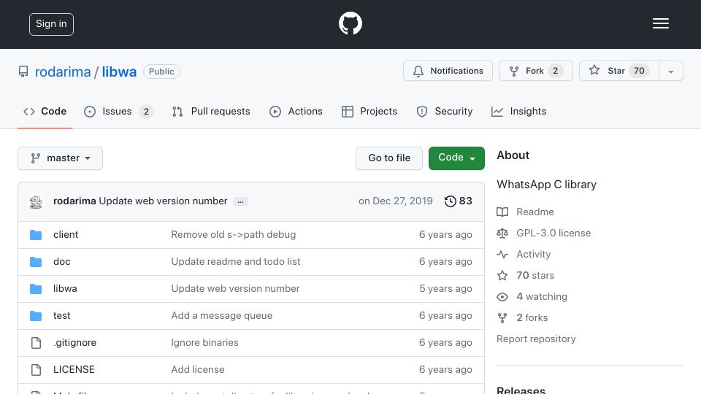701x394 pixels.
Task: Open the 83 commits history link
Action: (459, 201)
